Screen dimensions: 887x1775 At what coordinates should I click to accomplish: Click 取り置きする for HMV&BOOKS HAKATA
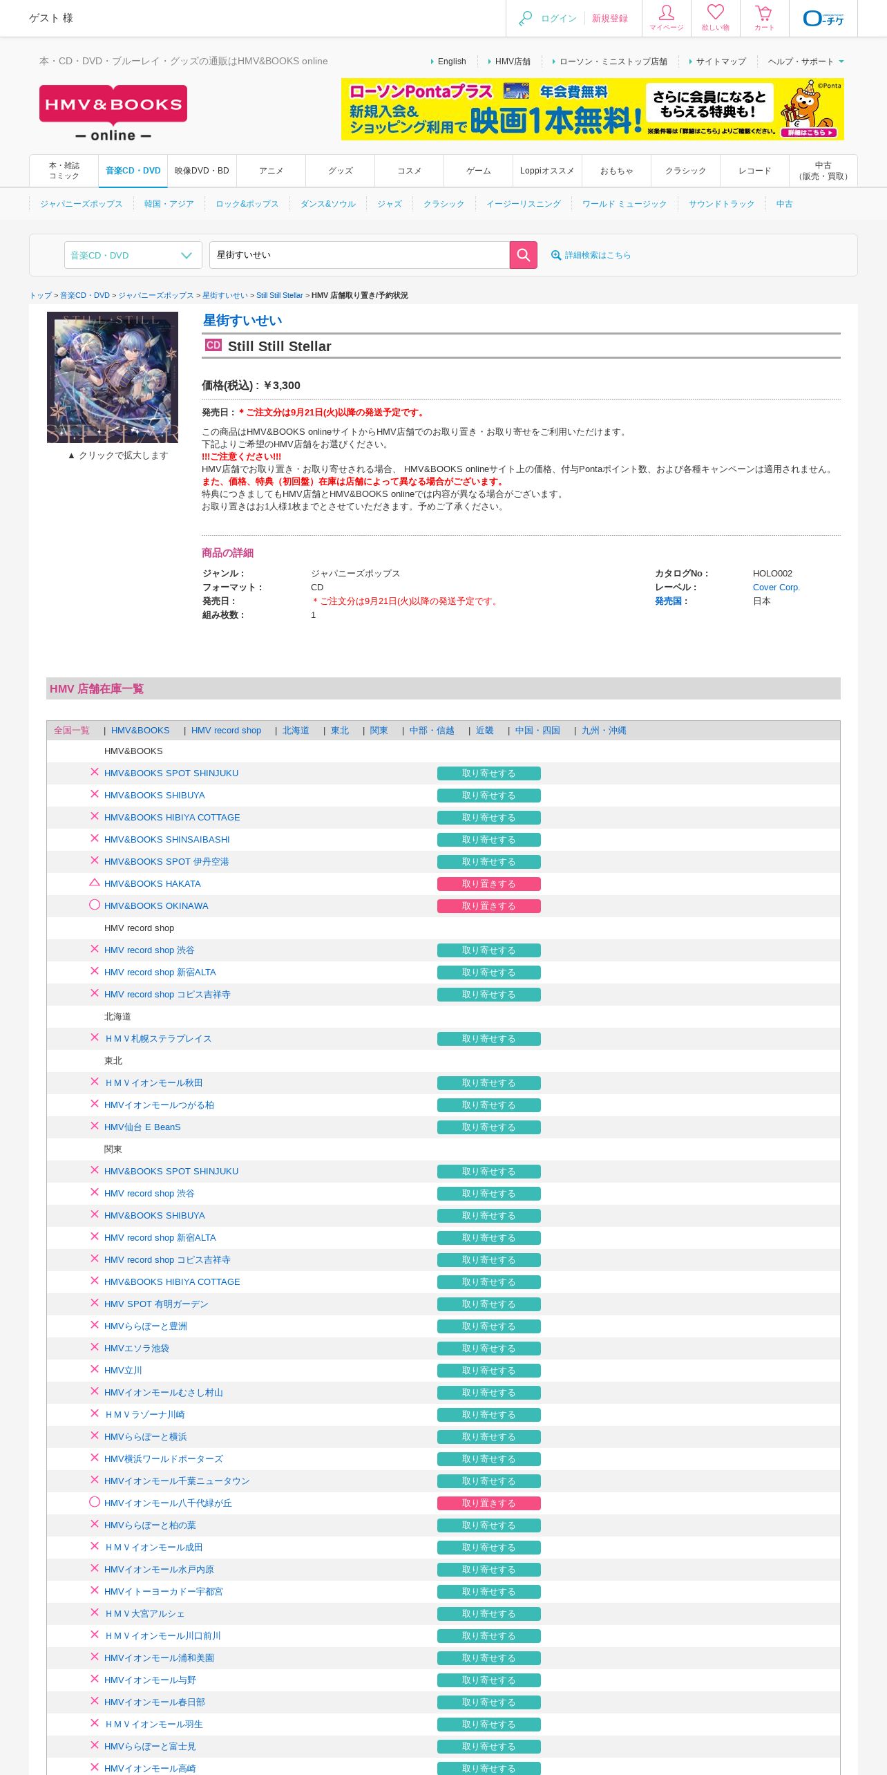(x=489, y=884)
